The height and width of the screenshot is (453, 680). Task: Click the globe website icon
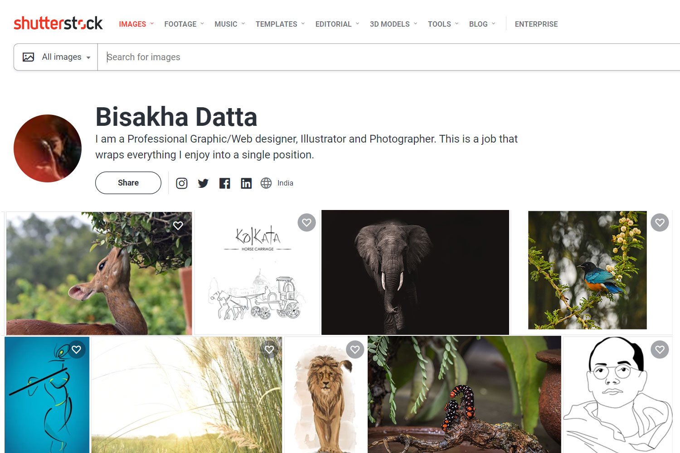tap(266, 183)
